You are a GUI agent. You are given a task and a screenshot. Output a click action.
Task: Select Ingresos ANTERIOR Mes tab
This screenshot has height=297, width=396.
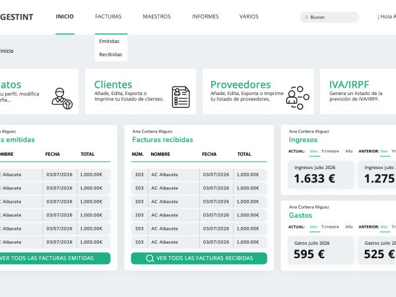point(384,151)
